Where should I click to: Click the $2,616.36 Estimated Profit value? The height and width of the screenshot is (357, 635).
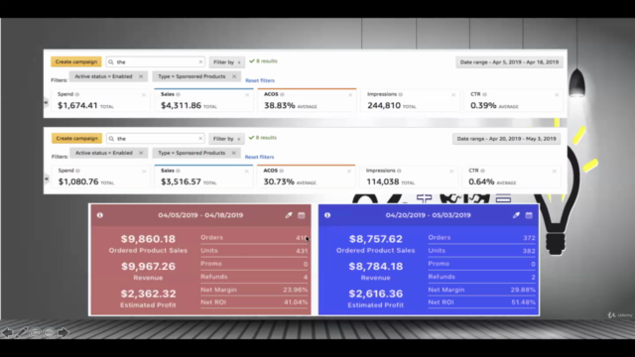(x=376, y=294)
